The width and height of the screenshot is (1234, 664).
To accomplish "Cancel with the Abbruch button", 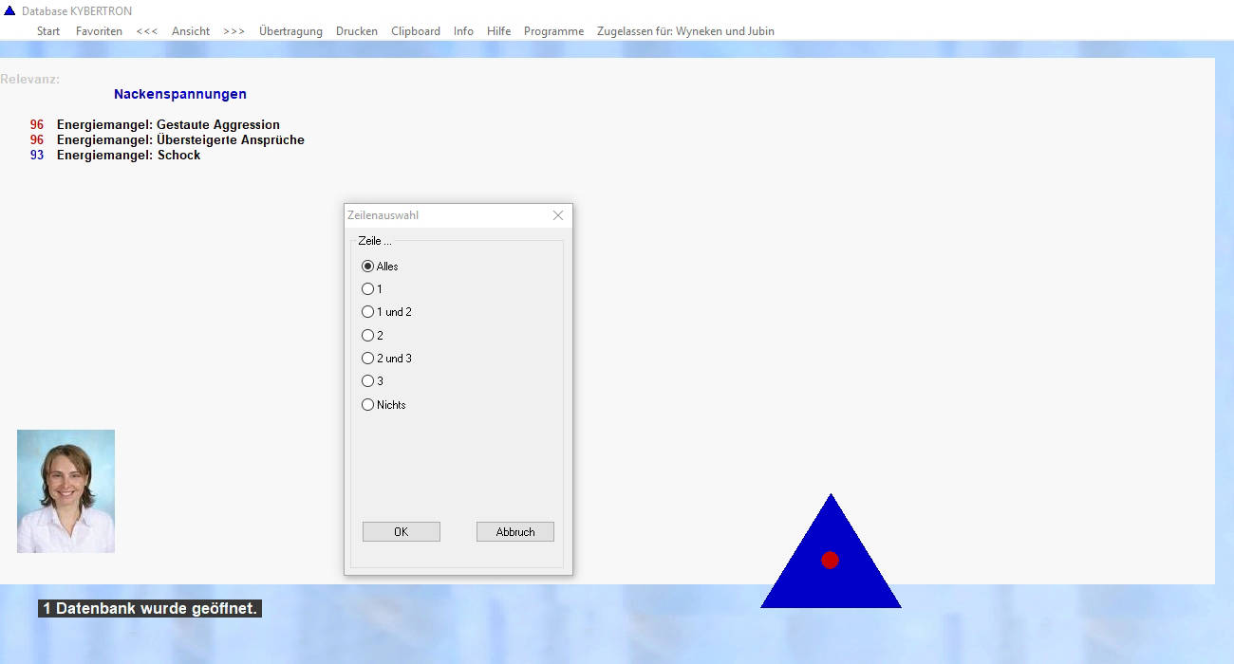I will click(514, 532).
